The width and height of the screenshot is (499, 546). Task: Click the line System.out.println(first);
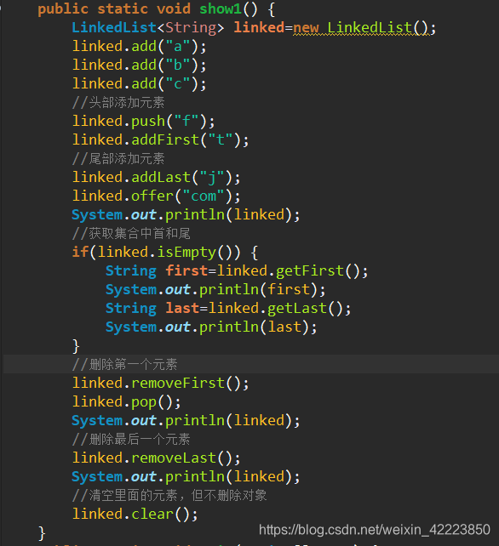tap(215, 290)
